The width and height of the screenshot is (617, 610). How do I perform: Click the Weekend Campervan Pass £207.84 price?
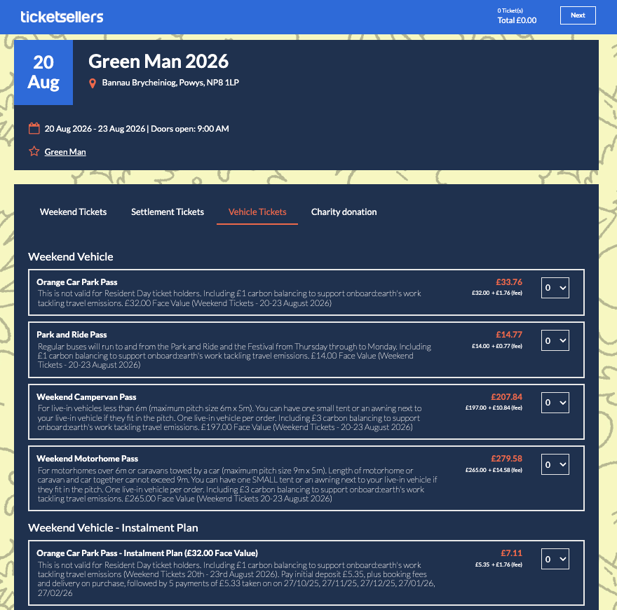[506, 396]
